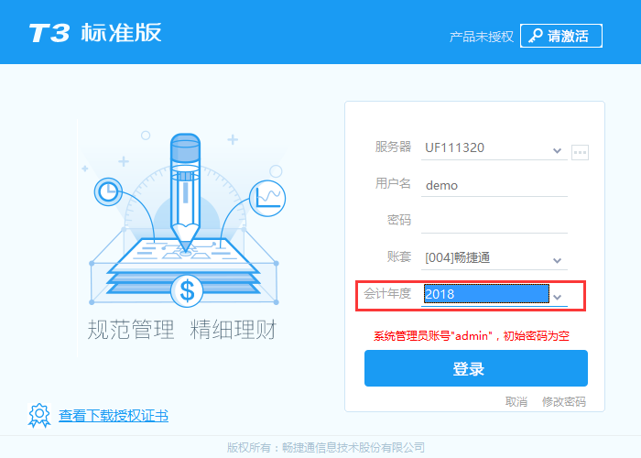The width and height of the screenshot is (641, 458).
Task: Expand the 账套 account set dropdown
Action: (x=557, y=260)
